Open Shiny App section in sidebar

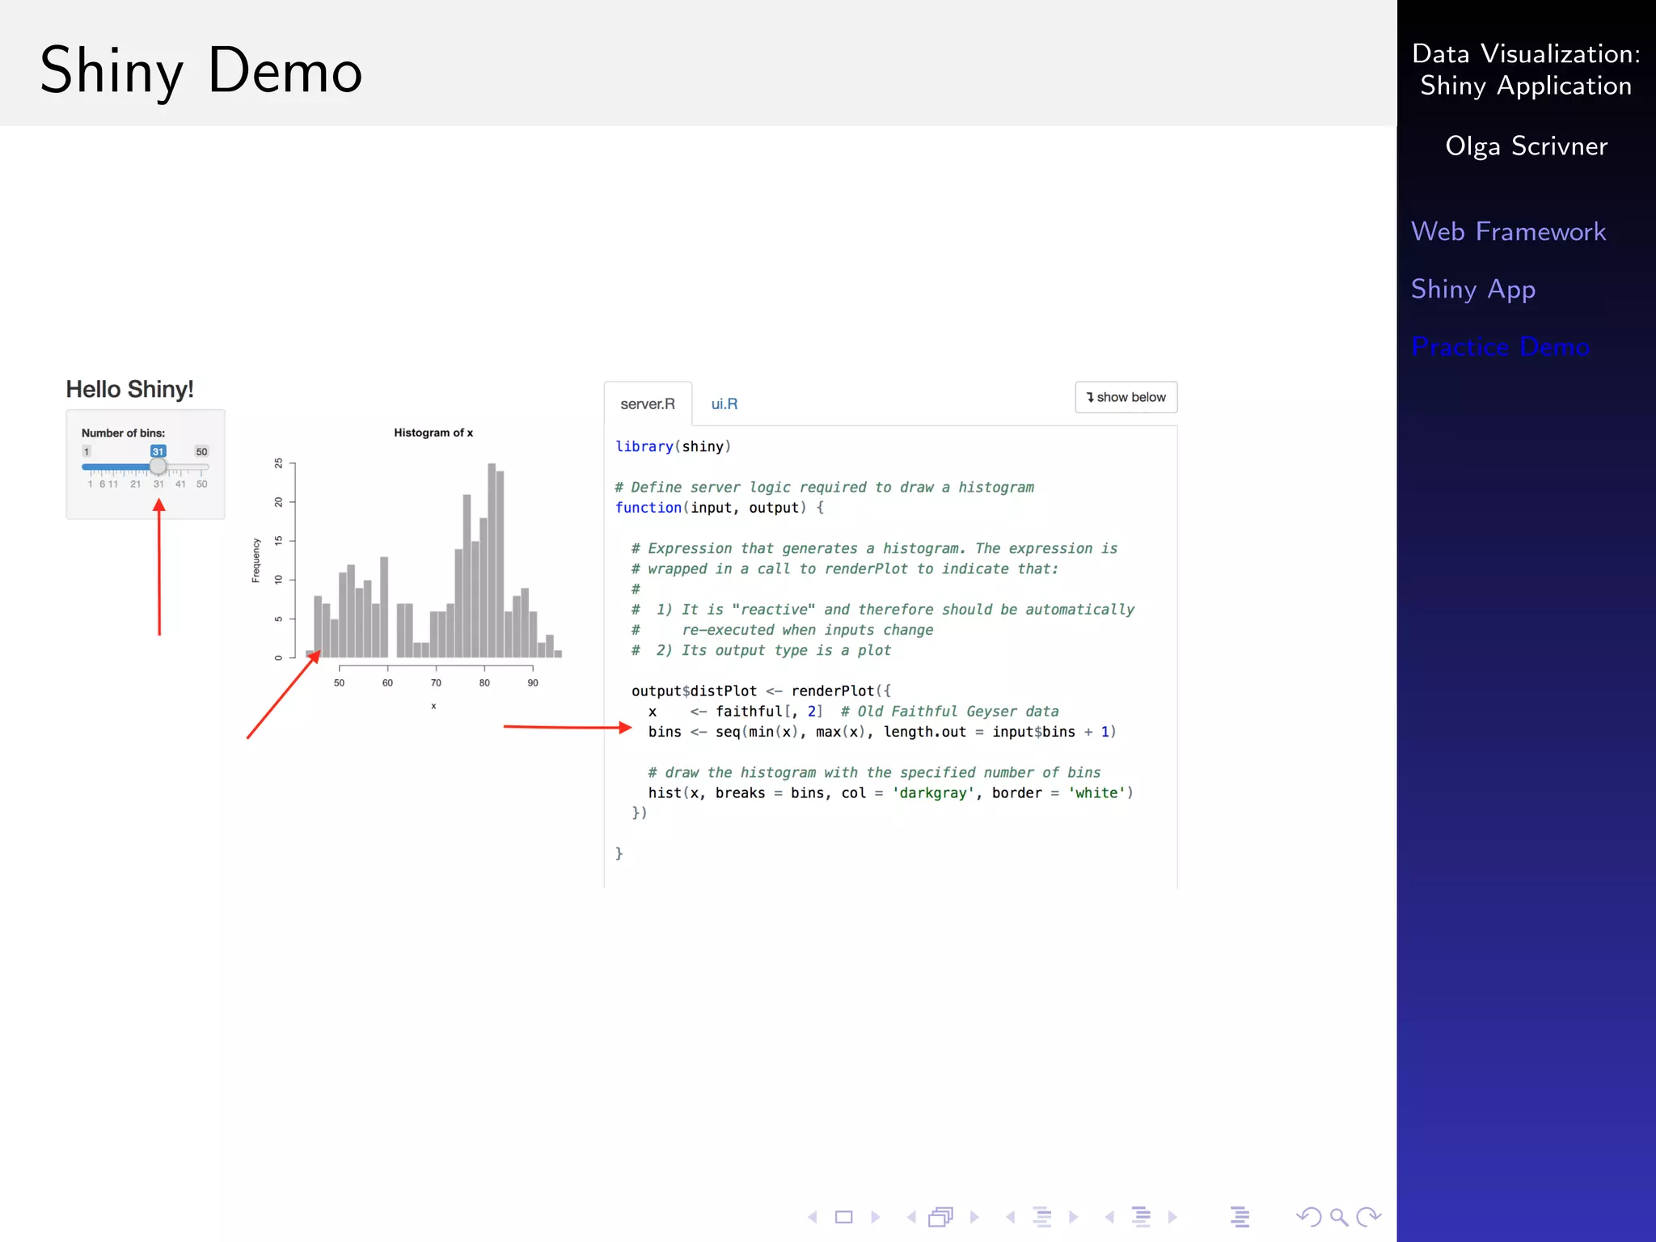point(1472,289)
